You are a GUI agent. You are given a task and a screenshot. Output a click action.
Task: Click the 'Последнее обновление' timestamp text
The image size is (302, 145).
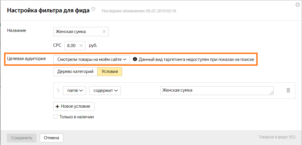coord(139,11)
